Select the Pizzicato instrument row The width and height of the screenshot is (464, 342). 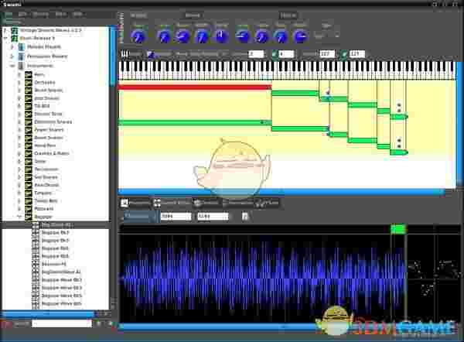tap(44, 209)
